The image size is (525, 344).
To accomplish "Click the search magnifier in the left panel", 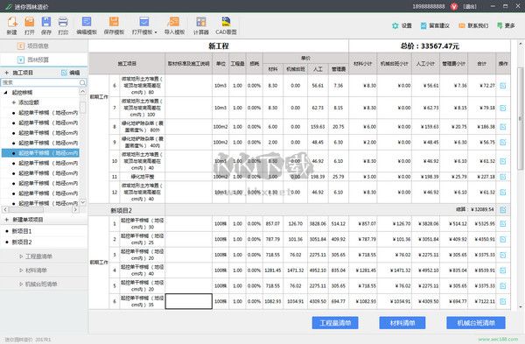I will (82, 82).
